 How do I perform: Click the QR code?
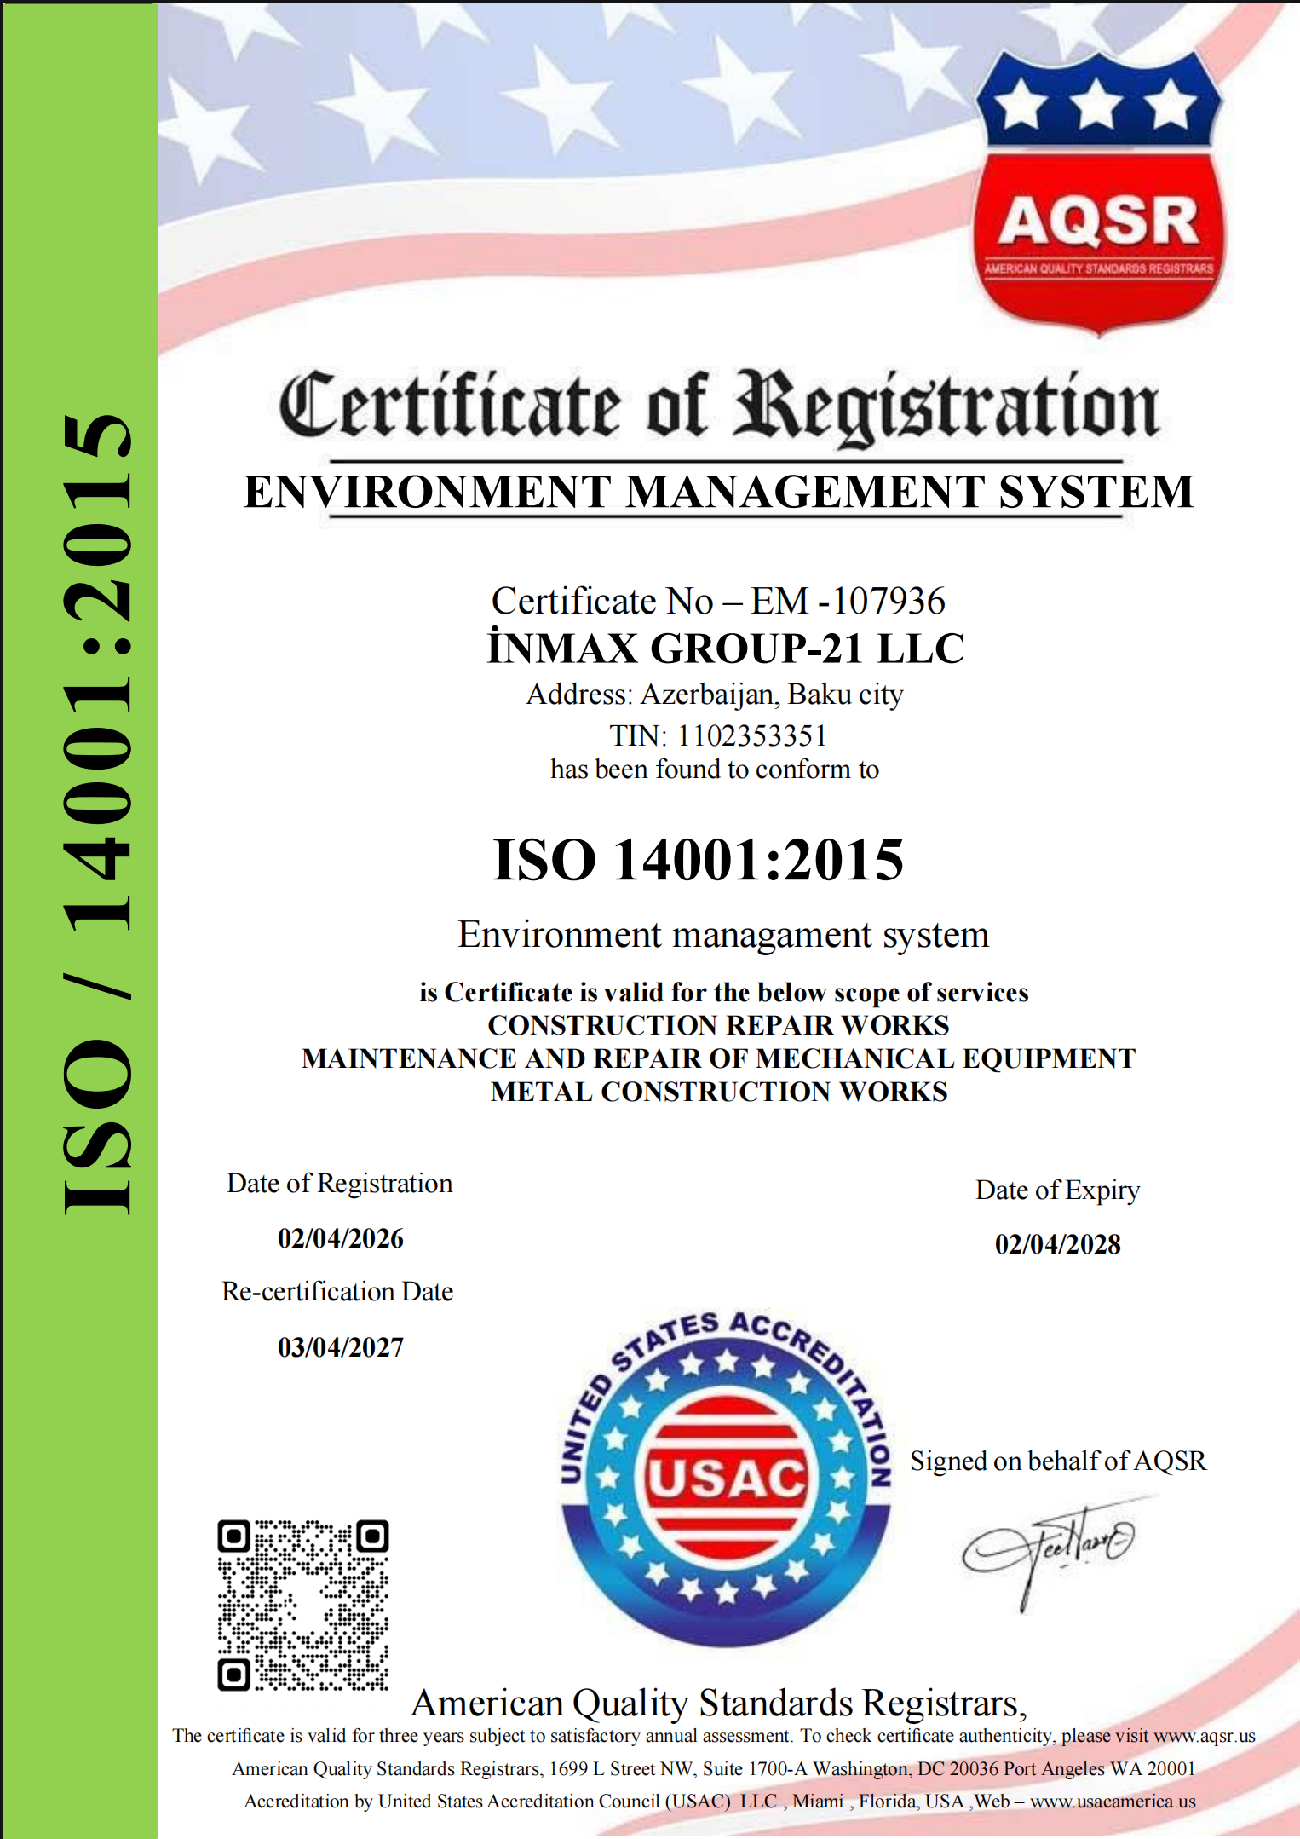[x=303, y=1605]
